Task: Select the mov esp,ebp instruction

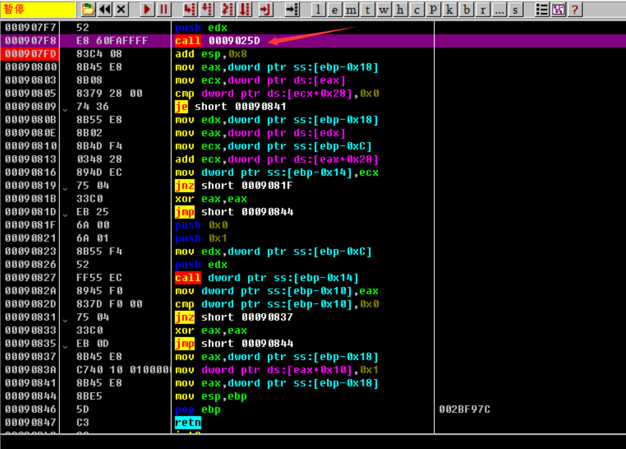Action: pyautogui.click(x=211, y=396)
